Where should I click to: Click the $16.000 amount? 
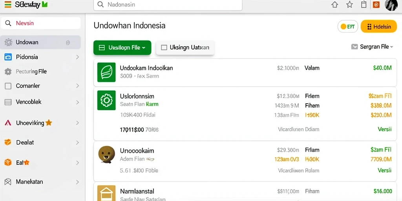click(383, 191)
